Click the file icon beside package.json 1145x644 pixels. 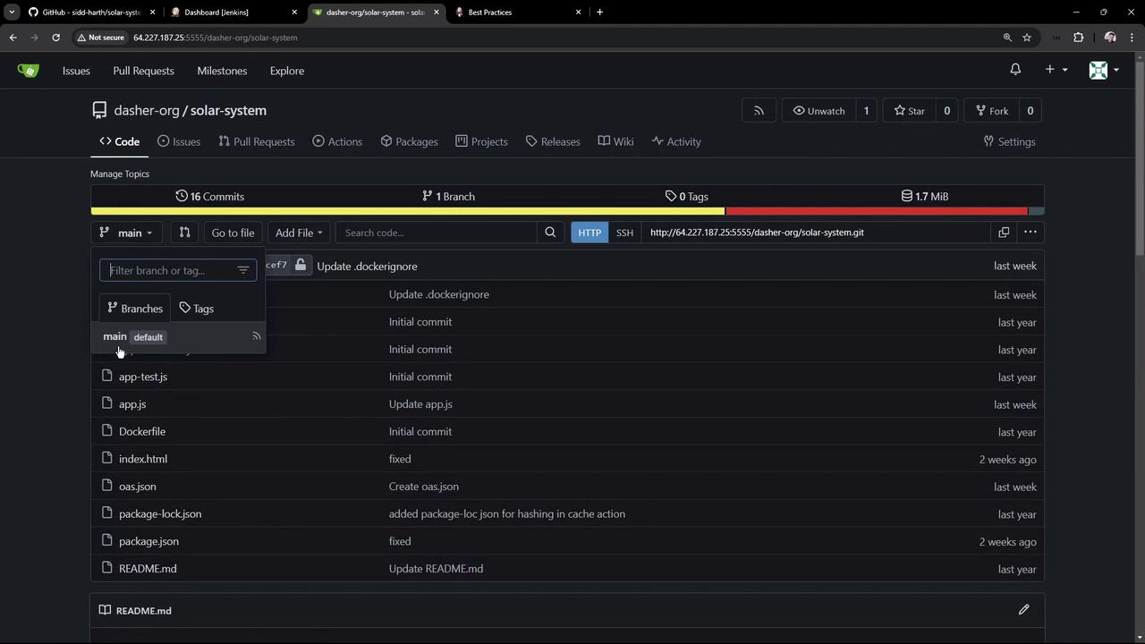point(107,541)
